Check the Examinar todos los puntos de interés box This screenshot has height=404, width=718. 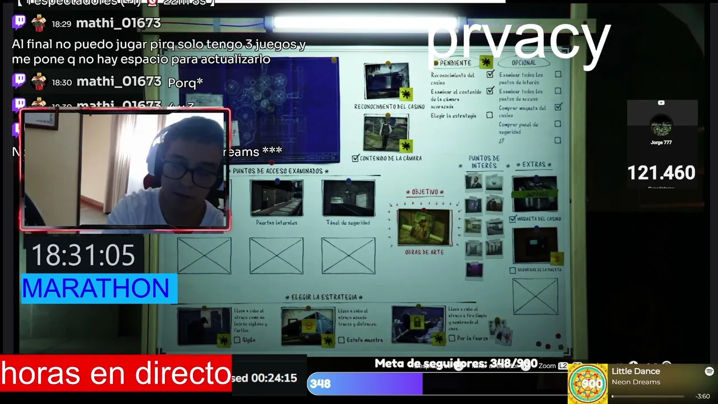[x=558, y=74]
